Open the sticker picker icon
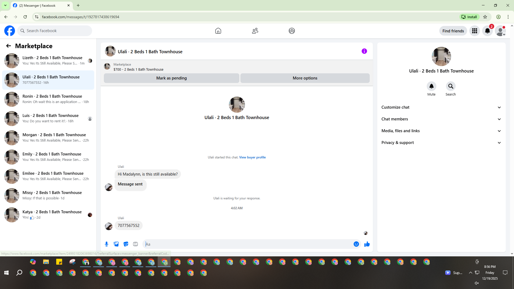This screenshot has width=514, height=289. click(x=126, y=244)
